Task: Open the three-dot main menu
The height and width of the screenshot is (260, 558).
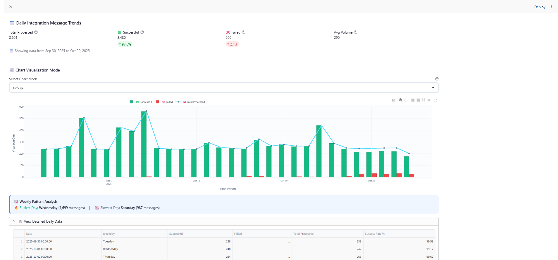Action: point(551,7)
